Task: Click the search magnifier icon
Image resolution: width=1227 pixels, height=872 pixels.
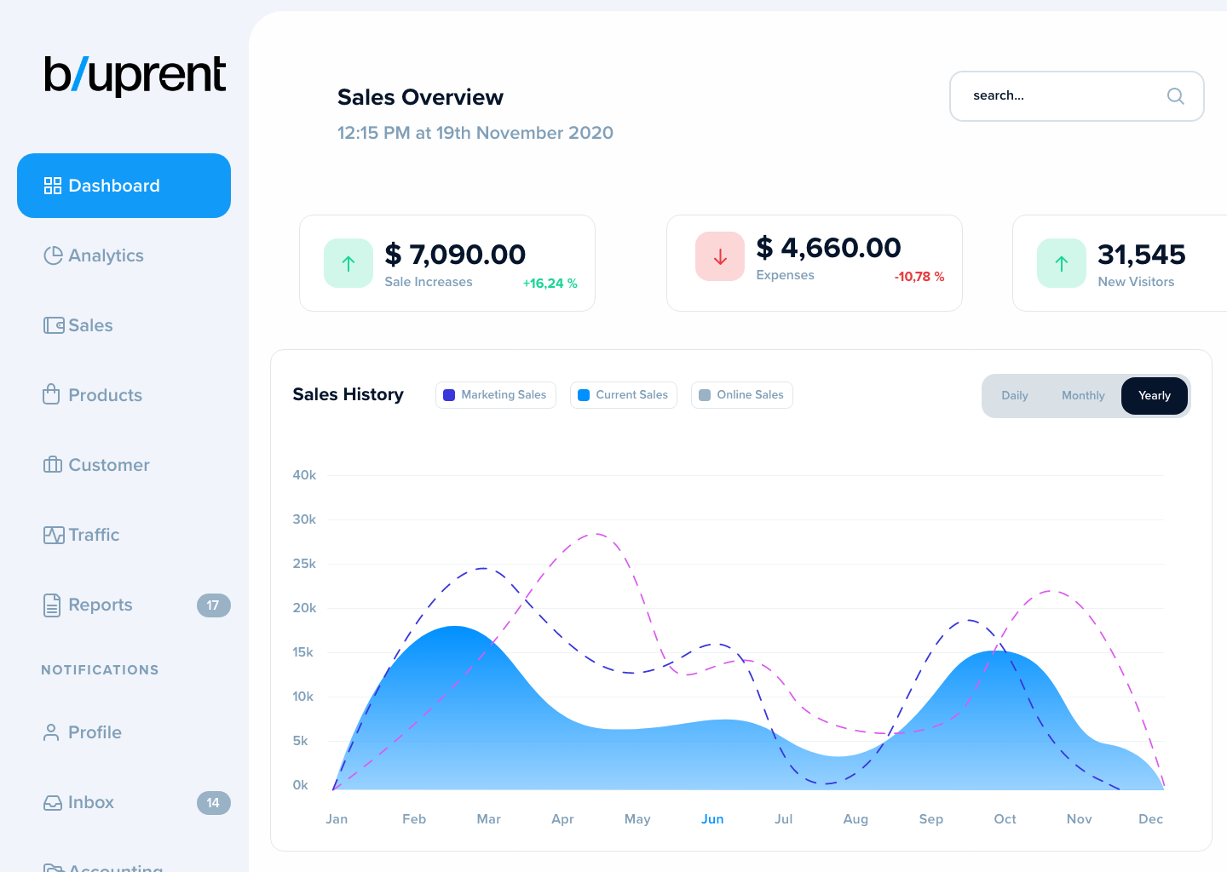Action: click(x=1175, y=96)
